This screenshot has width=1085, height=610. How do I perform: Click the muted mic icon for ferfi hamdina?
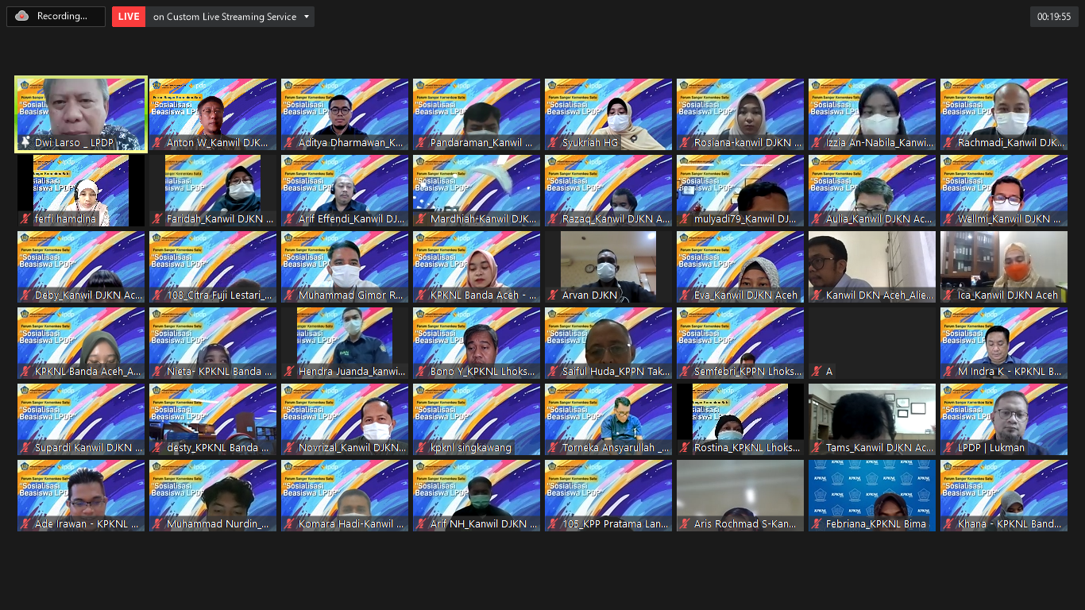(x=25, y=219)
